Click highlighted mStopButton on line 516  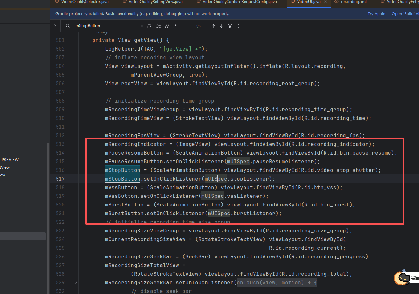click(x=123, y=170)
